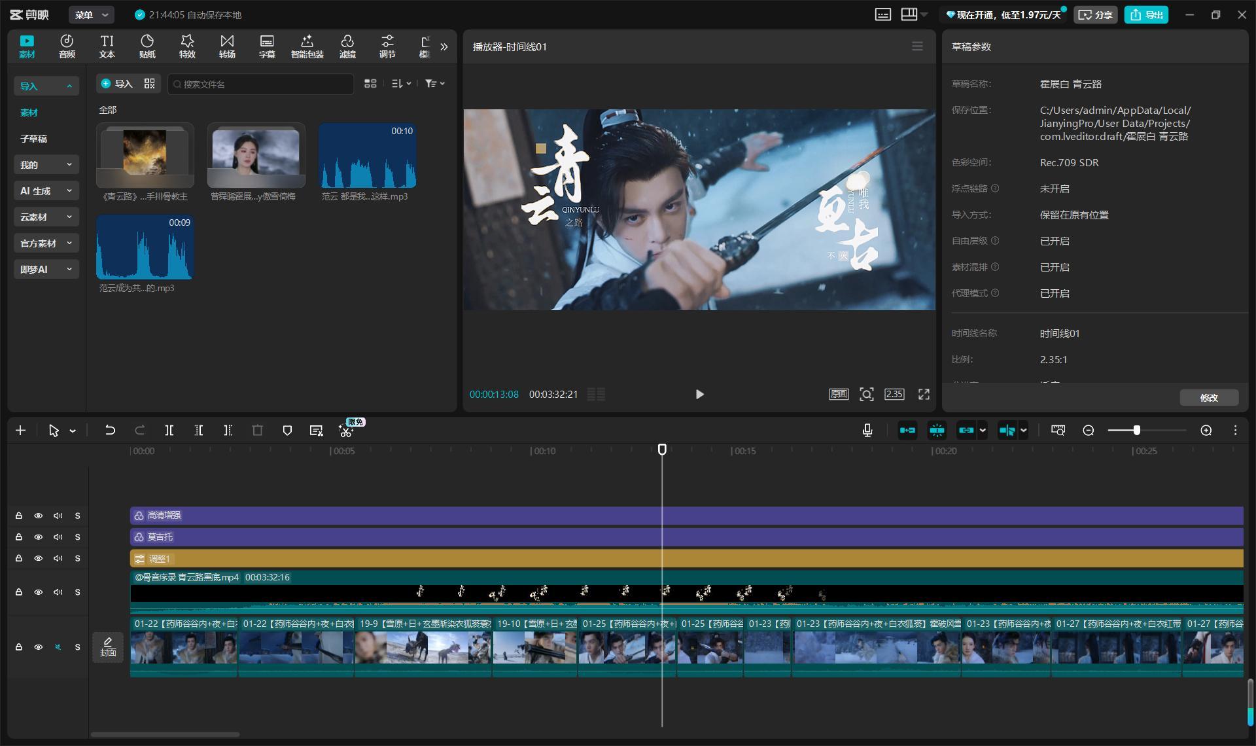Expand the AI 生成 sidebar section
1256x746 pixels.
tap(46, 190)
